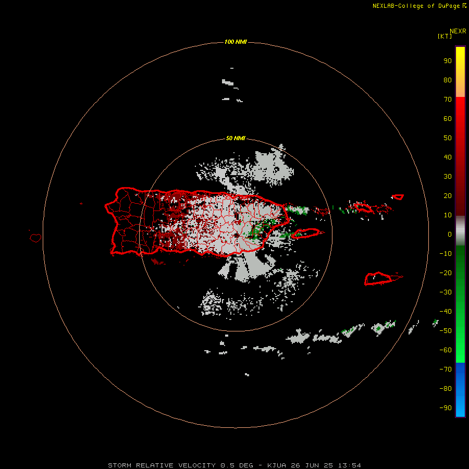Image resolution: width=469 pixels, height=469 pixels.
Task: Click the -90 value on velocity scale
Action: (446, 408)
